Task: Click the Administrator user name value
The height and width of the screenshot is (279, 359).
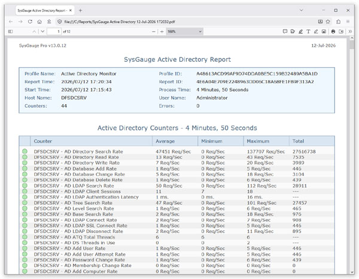Action: pyautogui.click(x=212, y=98)
